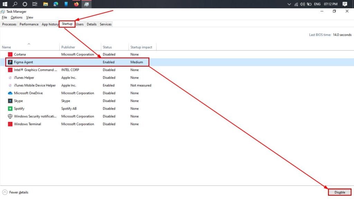Click INTEL CORP publisher cell

point(70,70)
